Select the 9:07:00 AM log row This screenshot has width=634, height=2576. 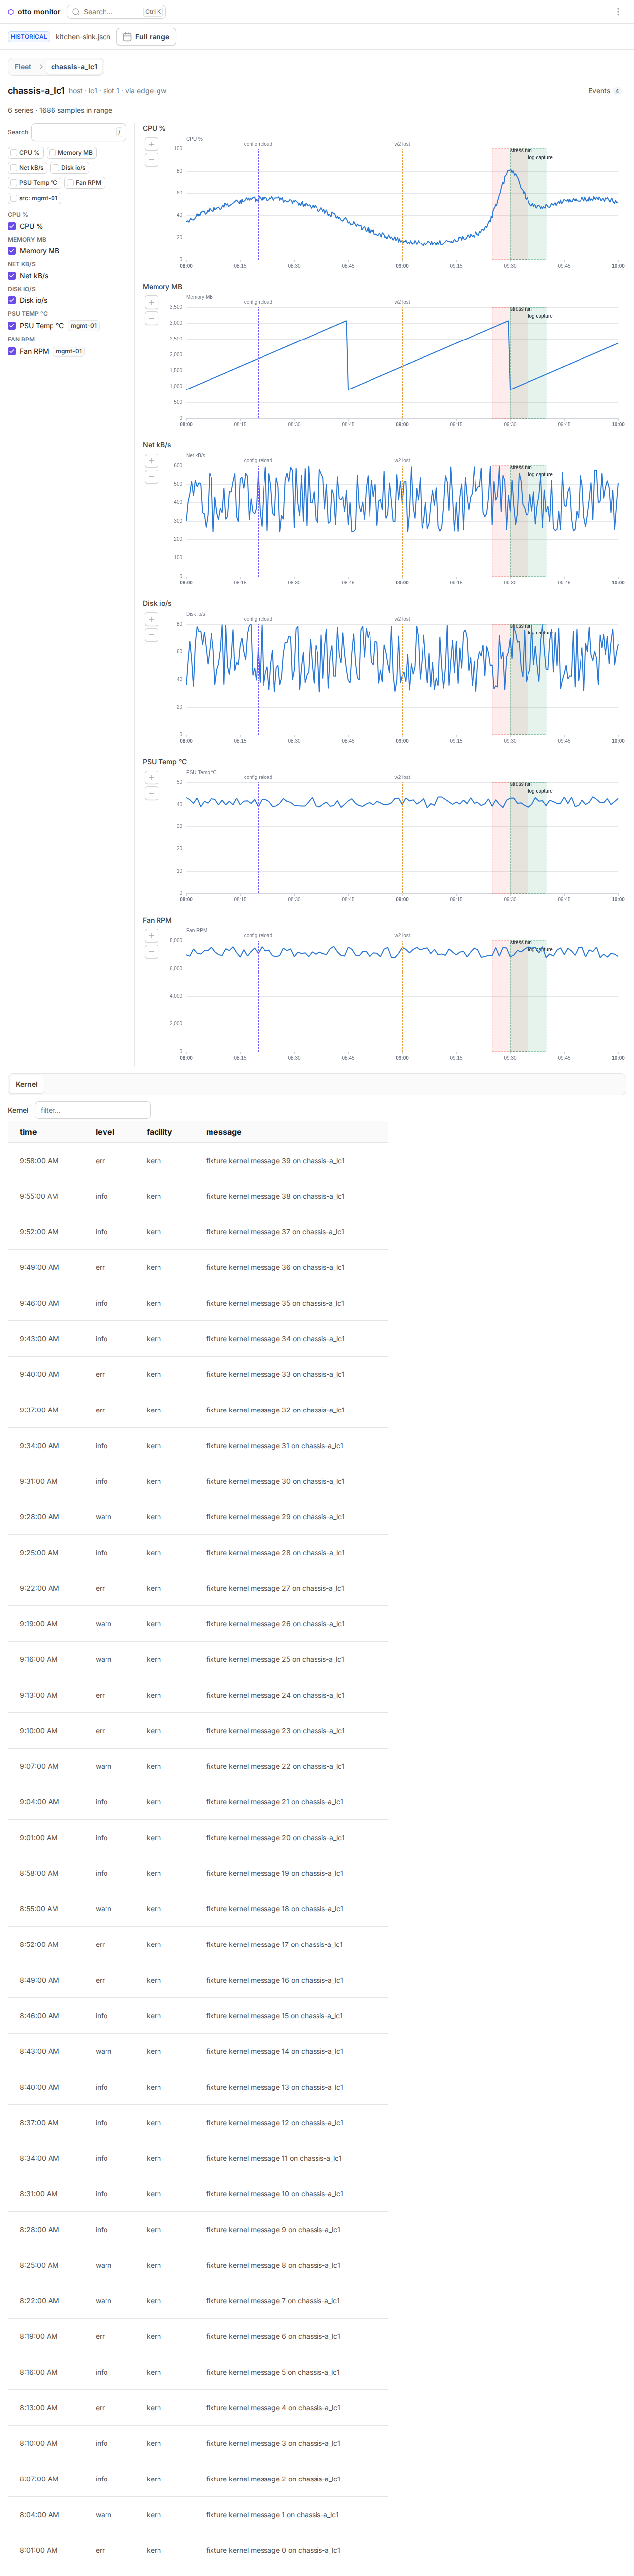pyautogui.click(x=198, y=1767)
